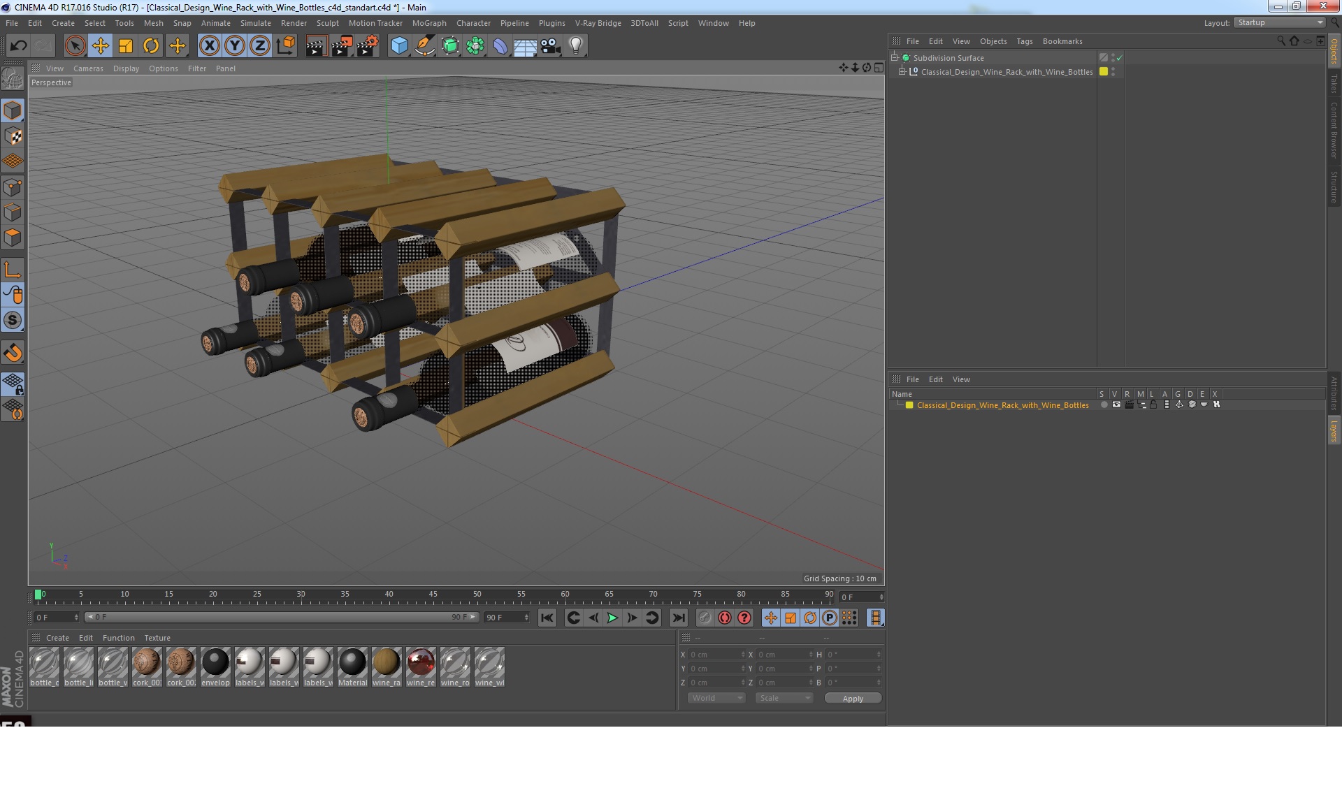Click the Undo arrow icon
1342x809 pixels.
[18, 46]
